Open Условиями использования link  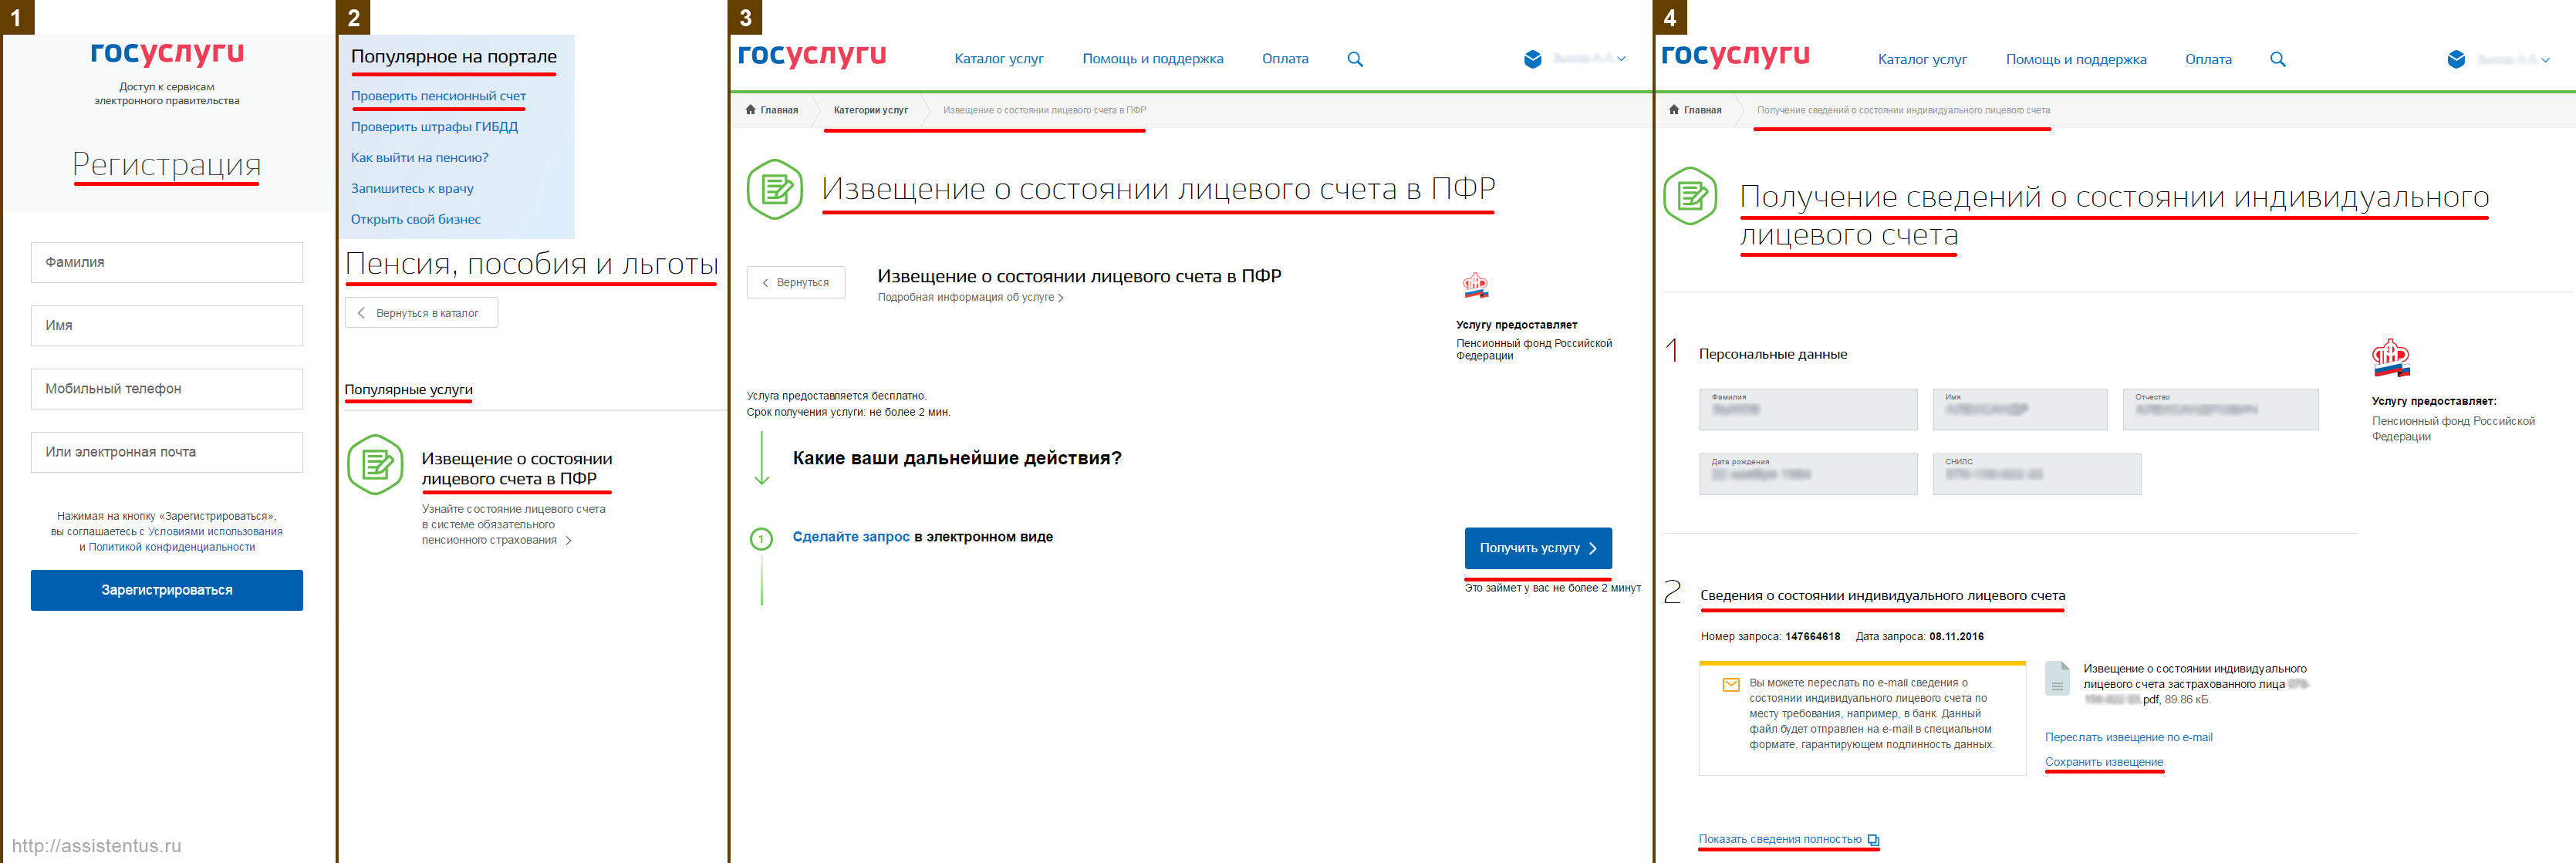(215, 532)
